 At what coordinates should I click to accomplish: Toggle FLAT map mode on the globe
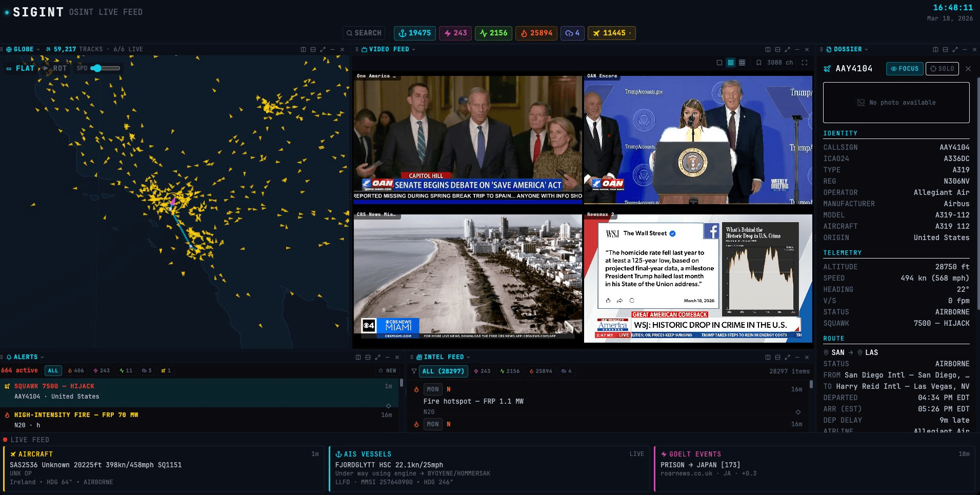(21, 68)
